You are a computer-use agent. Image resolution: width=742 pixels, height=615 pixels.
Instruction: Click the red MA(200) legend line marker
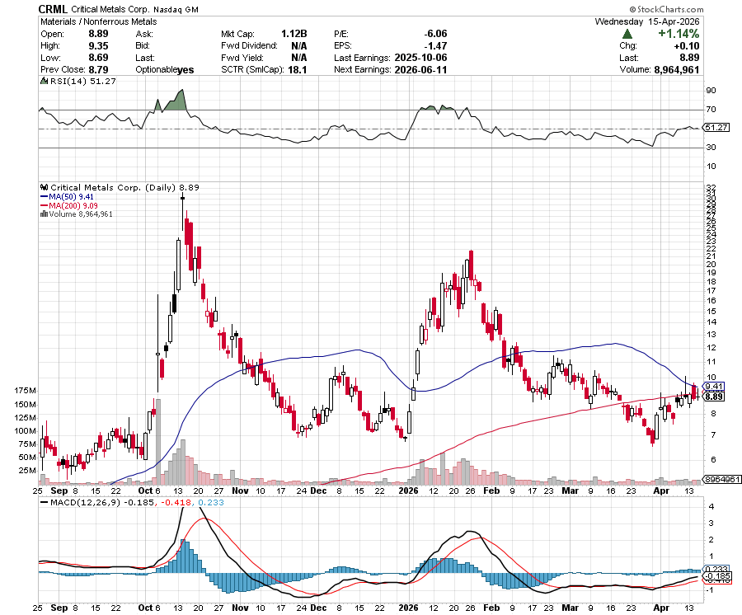[x=45, y=206]
